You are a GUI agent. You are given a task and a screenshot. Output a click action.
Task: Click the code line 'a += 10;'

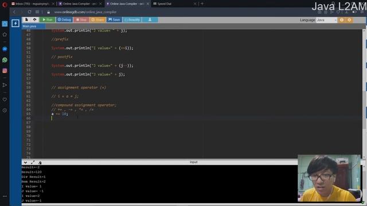[60, 114]
